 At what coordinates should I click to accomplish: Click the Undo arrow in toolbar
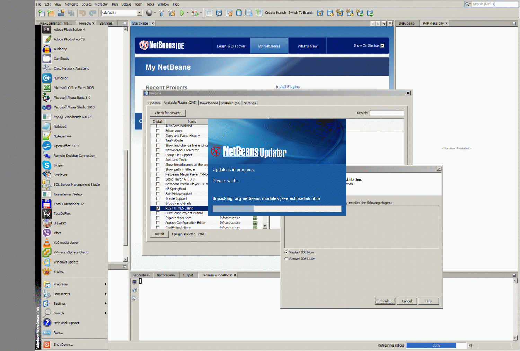coord(82,13)
